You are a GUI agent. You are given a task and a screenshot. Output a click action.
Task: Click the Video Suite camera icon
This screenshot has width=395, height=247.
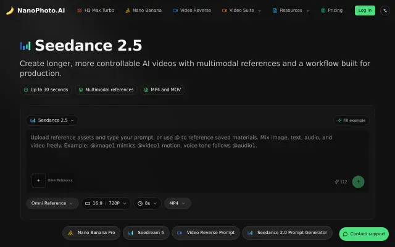(225, 10)
